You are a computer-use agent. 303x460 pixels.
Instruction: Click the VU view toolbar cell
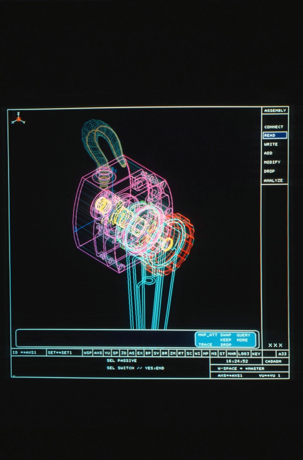107,354
